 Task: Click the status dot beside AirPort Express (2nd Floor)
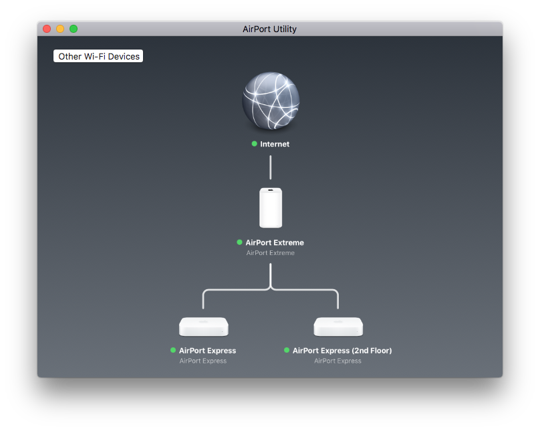click(x=287, y=350)
